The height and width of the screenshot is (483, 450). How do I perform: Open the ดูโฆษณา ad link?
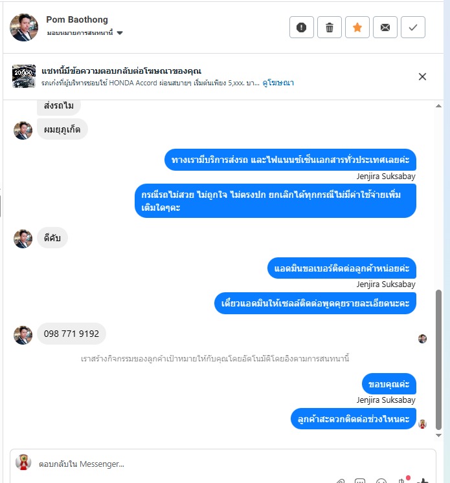pyautogui.click(x=278, y=83)
